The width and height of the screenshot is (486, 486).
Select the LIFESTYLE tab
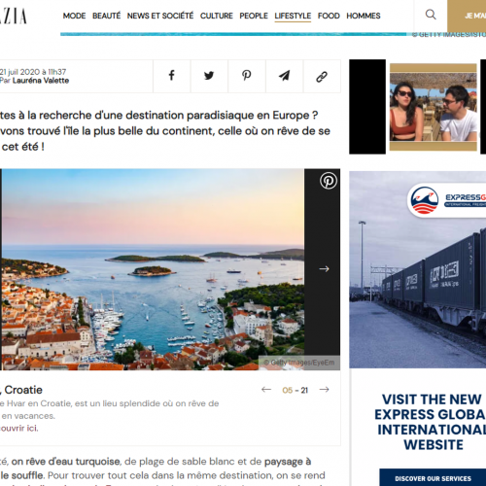tap(293, 16)
